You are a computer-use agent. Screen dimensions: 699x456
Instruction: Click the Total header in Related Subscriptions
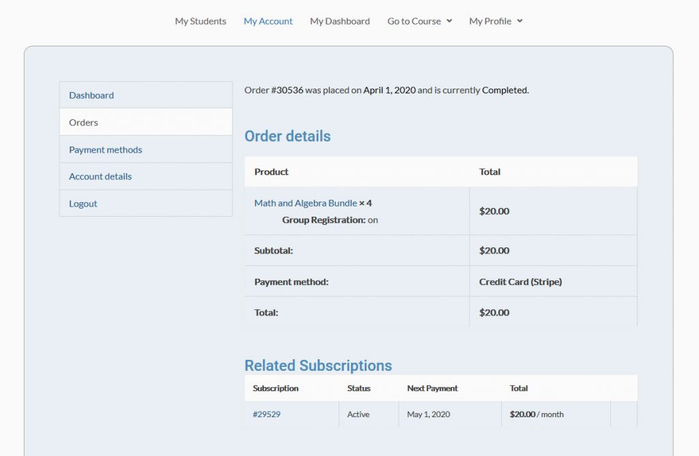519,389
